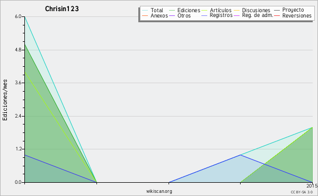Click the wikiscan.org caption
Image resolution: width=318 pixels, height=196 pixels.
coord(159,191)
